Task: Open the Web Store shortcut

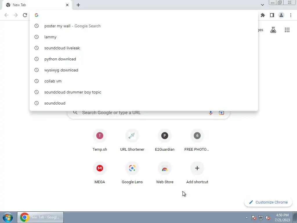Action: (165, 173)
